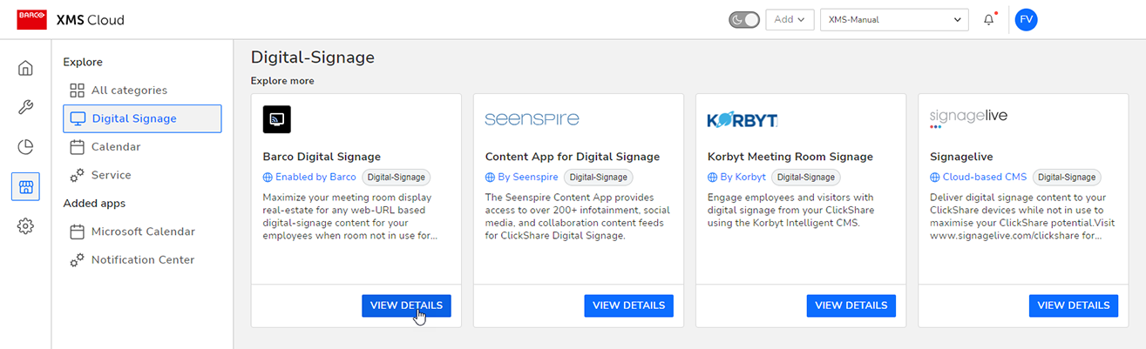Screen dimensions: 1146x349
Task: Open the wrench tools sidebar icon
Action: tap(25, 107)
